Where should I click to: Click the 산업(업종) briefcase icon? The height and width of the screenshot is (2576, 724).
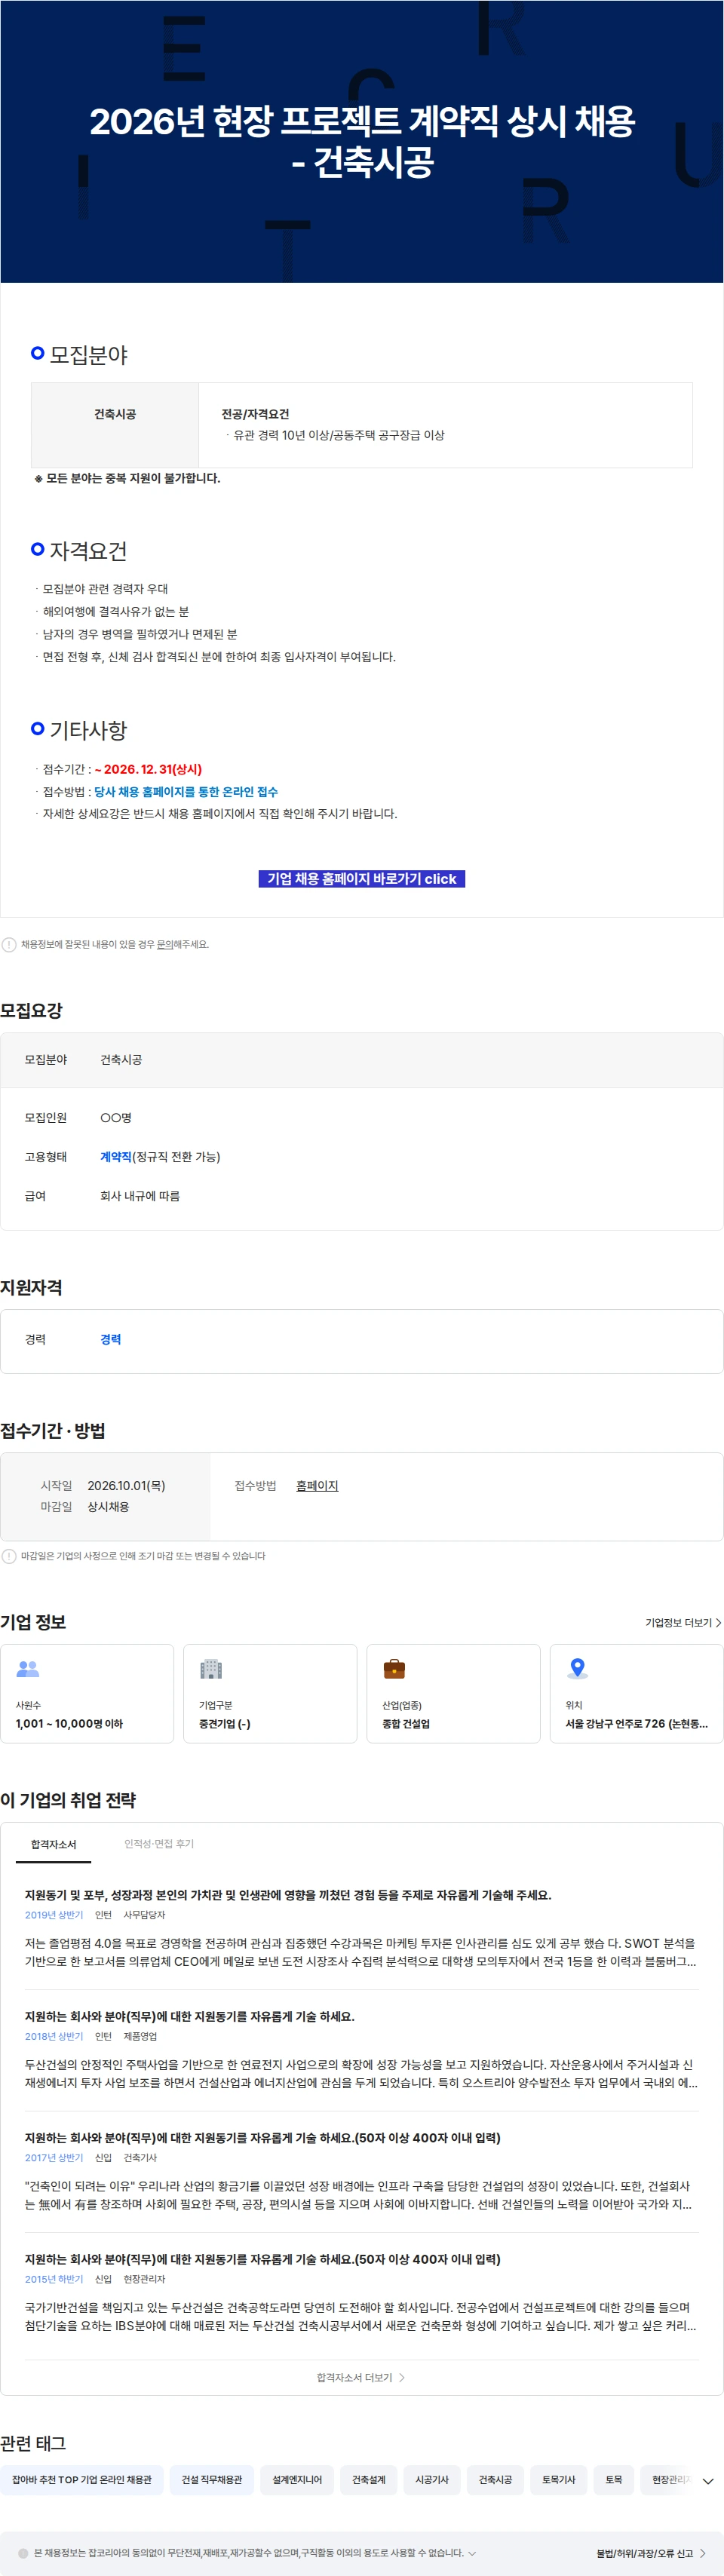tap(394, 1668)
